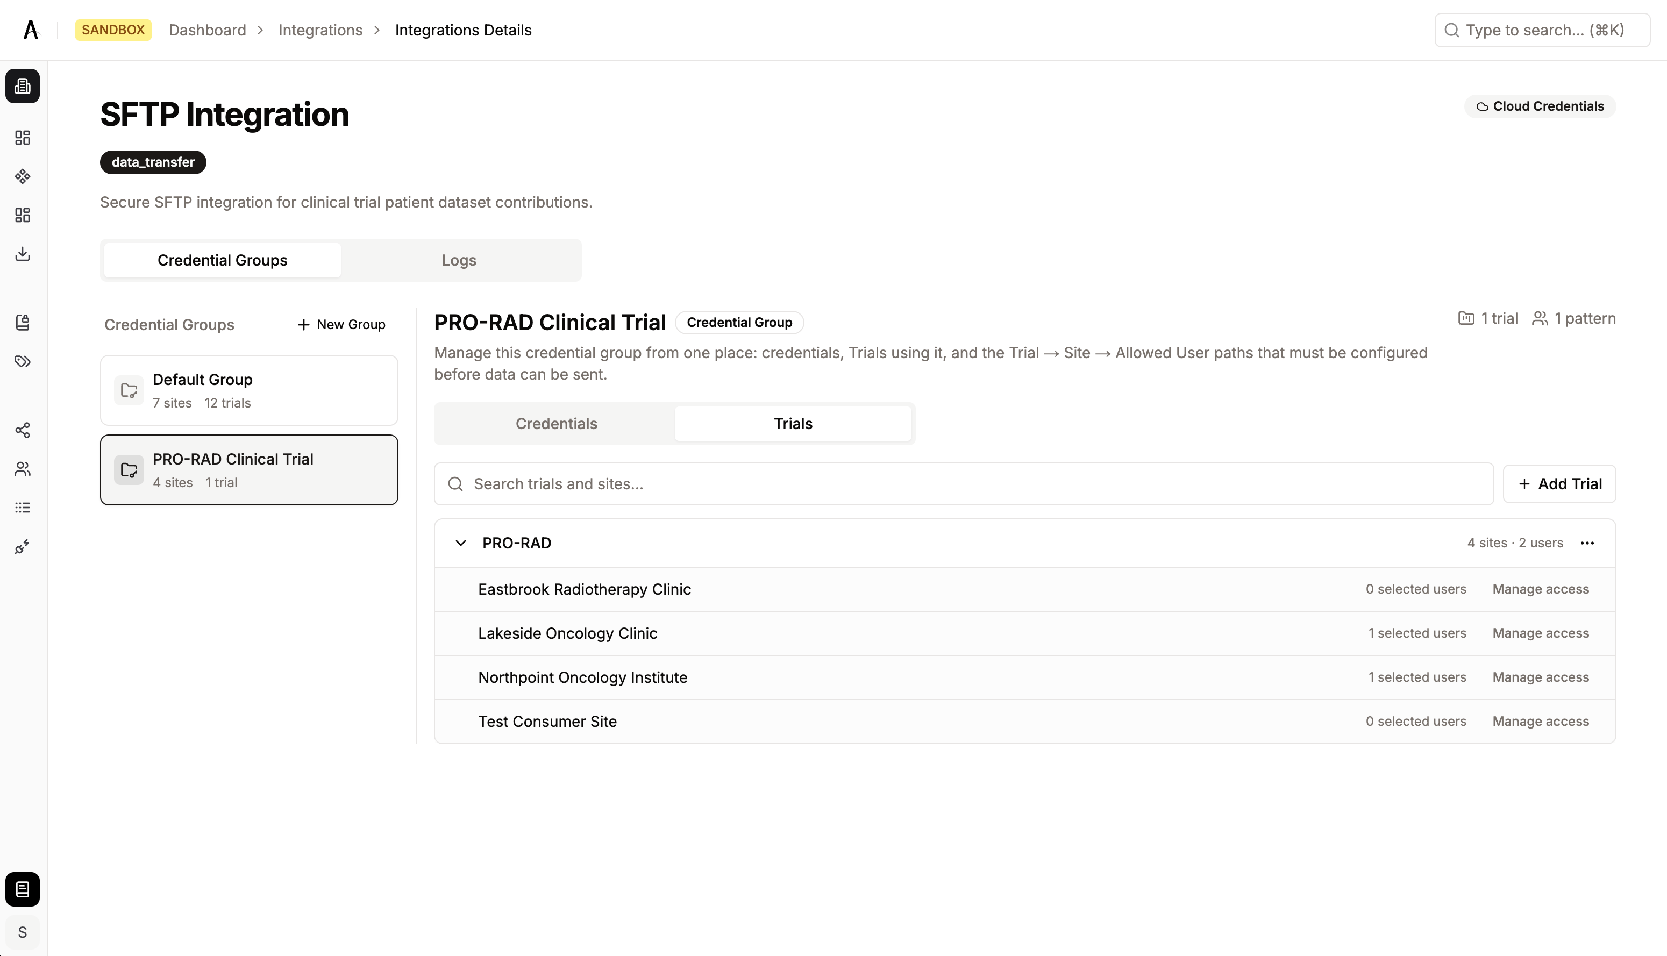The width and height of the screenshot is (1667, 956).
Task: Click the Add Trial button
Action: click(x=1559, y=484)
